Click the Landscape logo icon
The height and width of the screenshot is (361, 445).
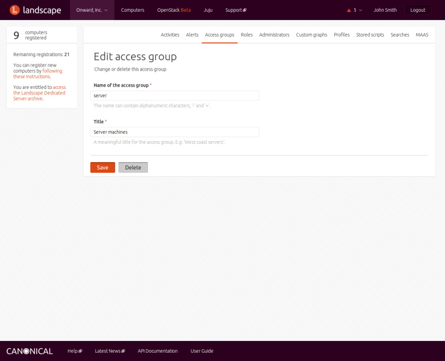pos(15,10)
